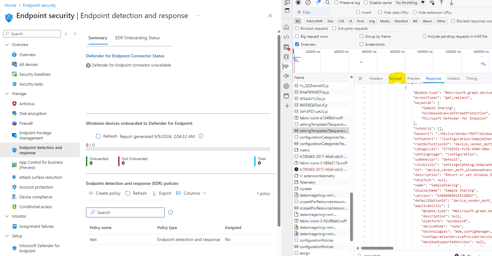Check 3rd-party requests checkbox

[x=334, y=28]
